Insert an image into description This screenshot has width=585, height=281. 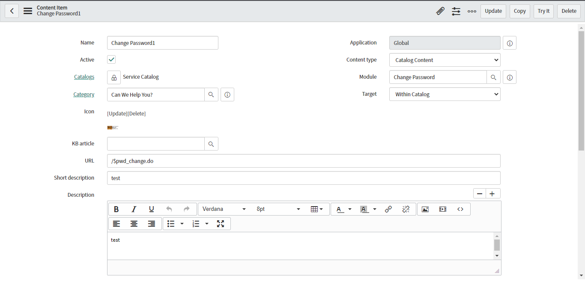point(425,209)
